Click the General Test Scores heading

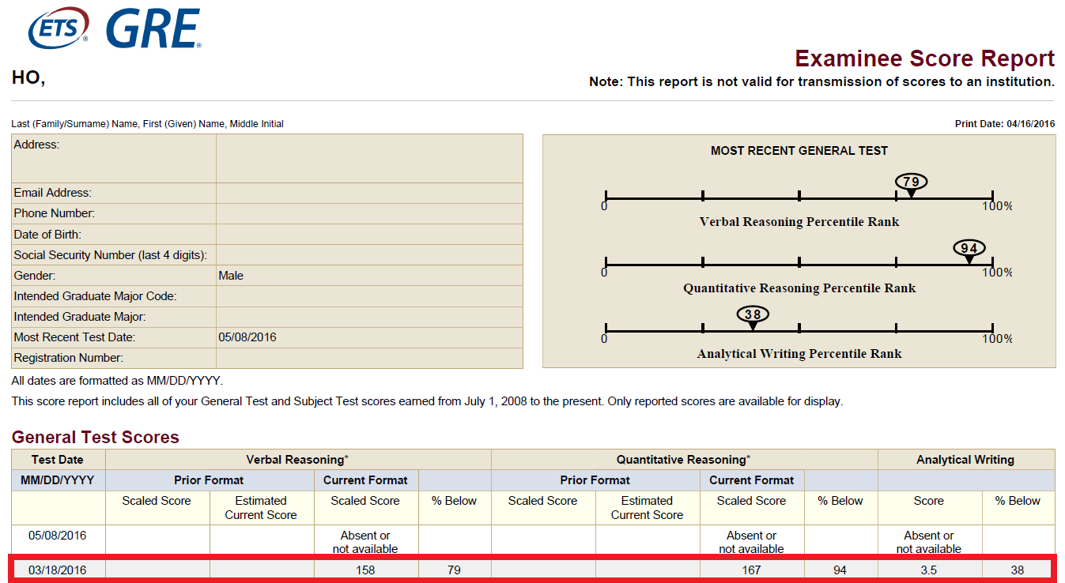tap(96, 438)
